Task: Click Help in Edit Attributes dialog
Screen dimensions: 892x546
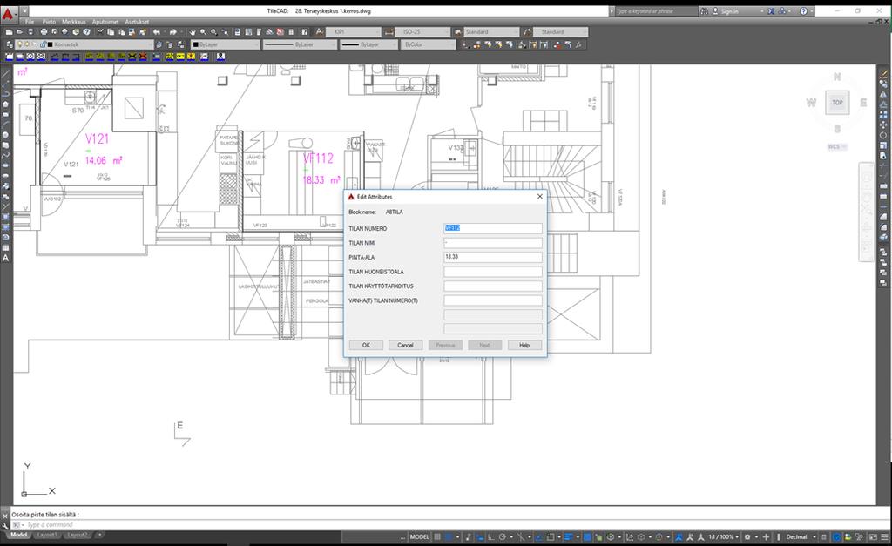Action: tap(524, 345)
